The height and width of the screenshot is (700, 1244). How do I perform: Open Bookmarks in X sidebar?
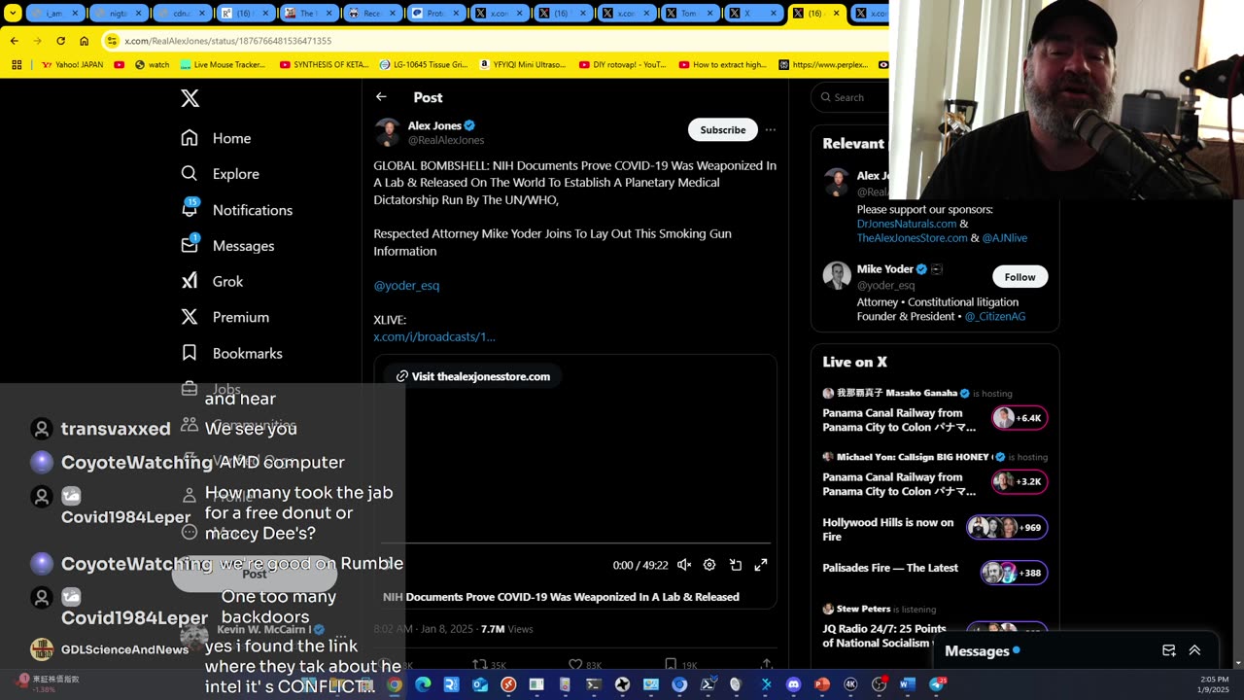coord(231,353)
